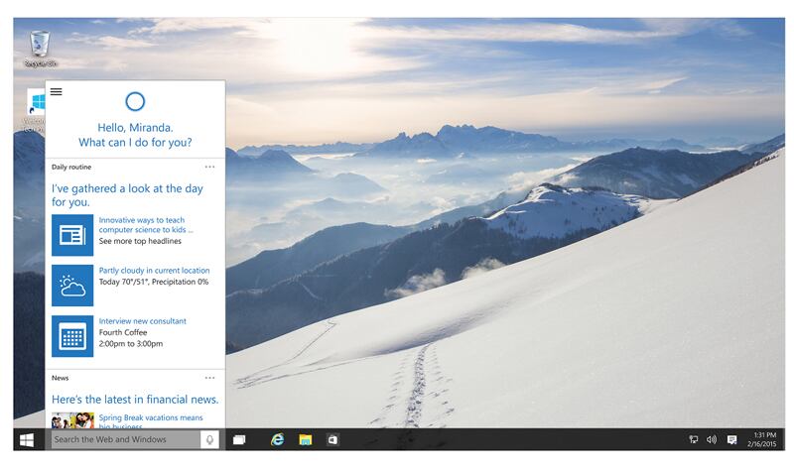Screen dimensions: 794x471
Task: Open File Explorer from the taskbar
Action: [x=306, y=439]
